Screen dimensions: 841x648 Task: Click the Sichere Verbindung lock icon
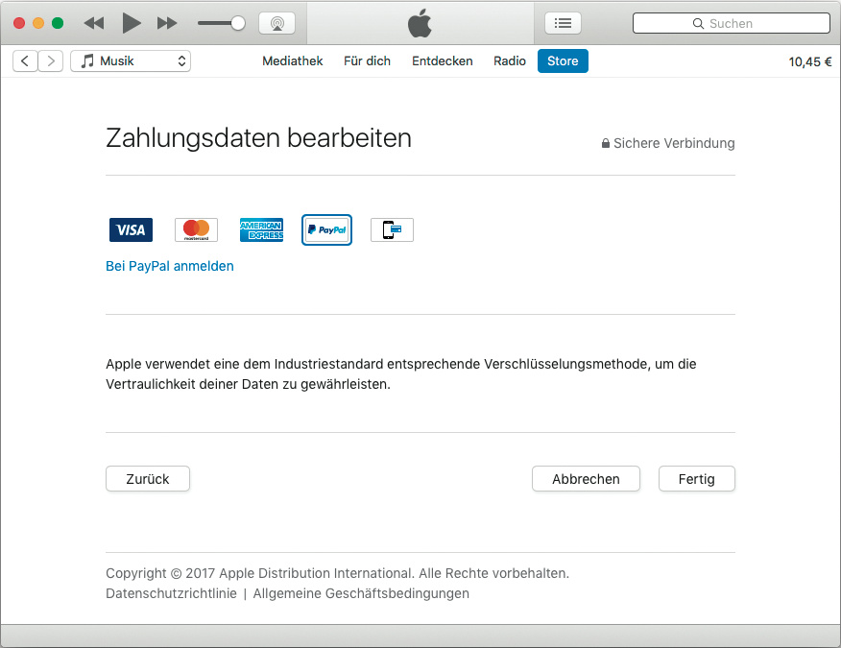tap(606, 143)
